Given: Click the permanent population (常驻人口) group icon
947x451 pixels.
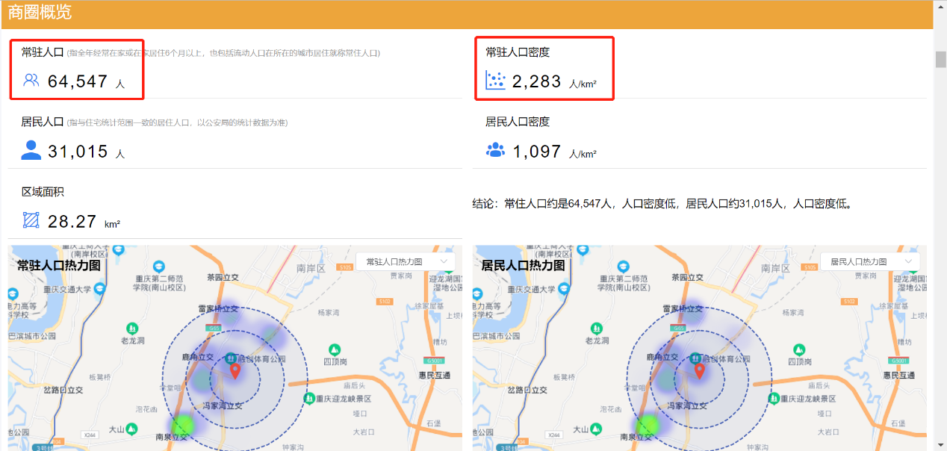Looking at the screenshot, I should coord(31,81).
